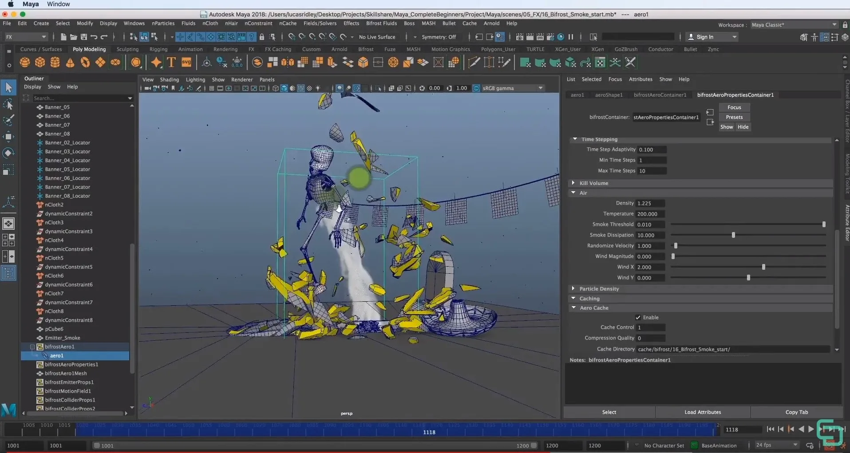Activate the Select Tool in the toolbox
The width and height of the screenshot is (850, 453).
click(x=8, y=87)
